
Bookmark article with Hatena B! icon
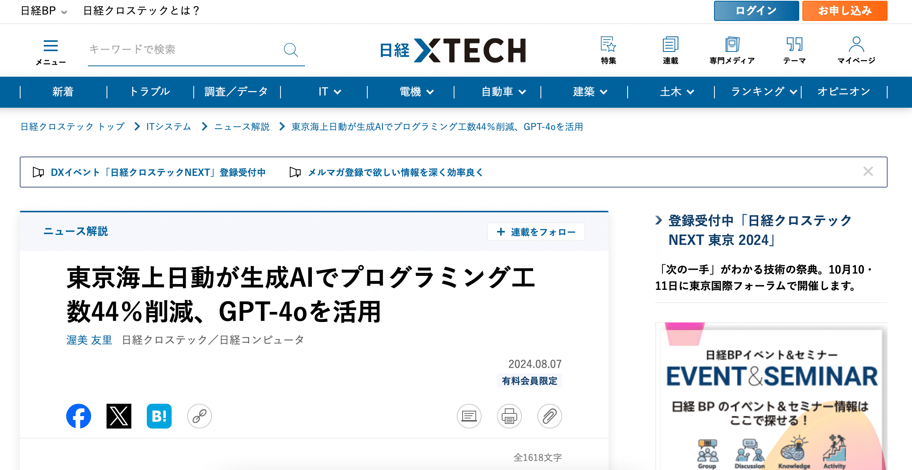click(159, 416)
